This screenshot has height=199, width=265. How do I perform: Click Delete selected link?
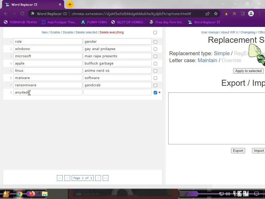pos(86,32)
